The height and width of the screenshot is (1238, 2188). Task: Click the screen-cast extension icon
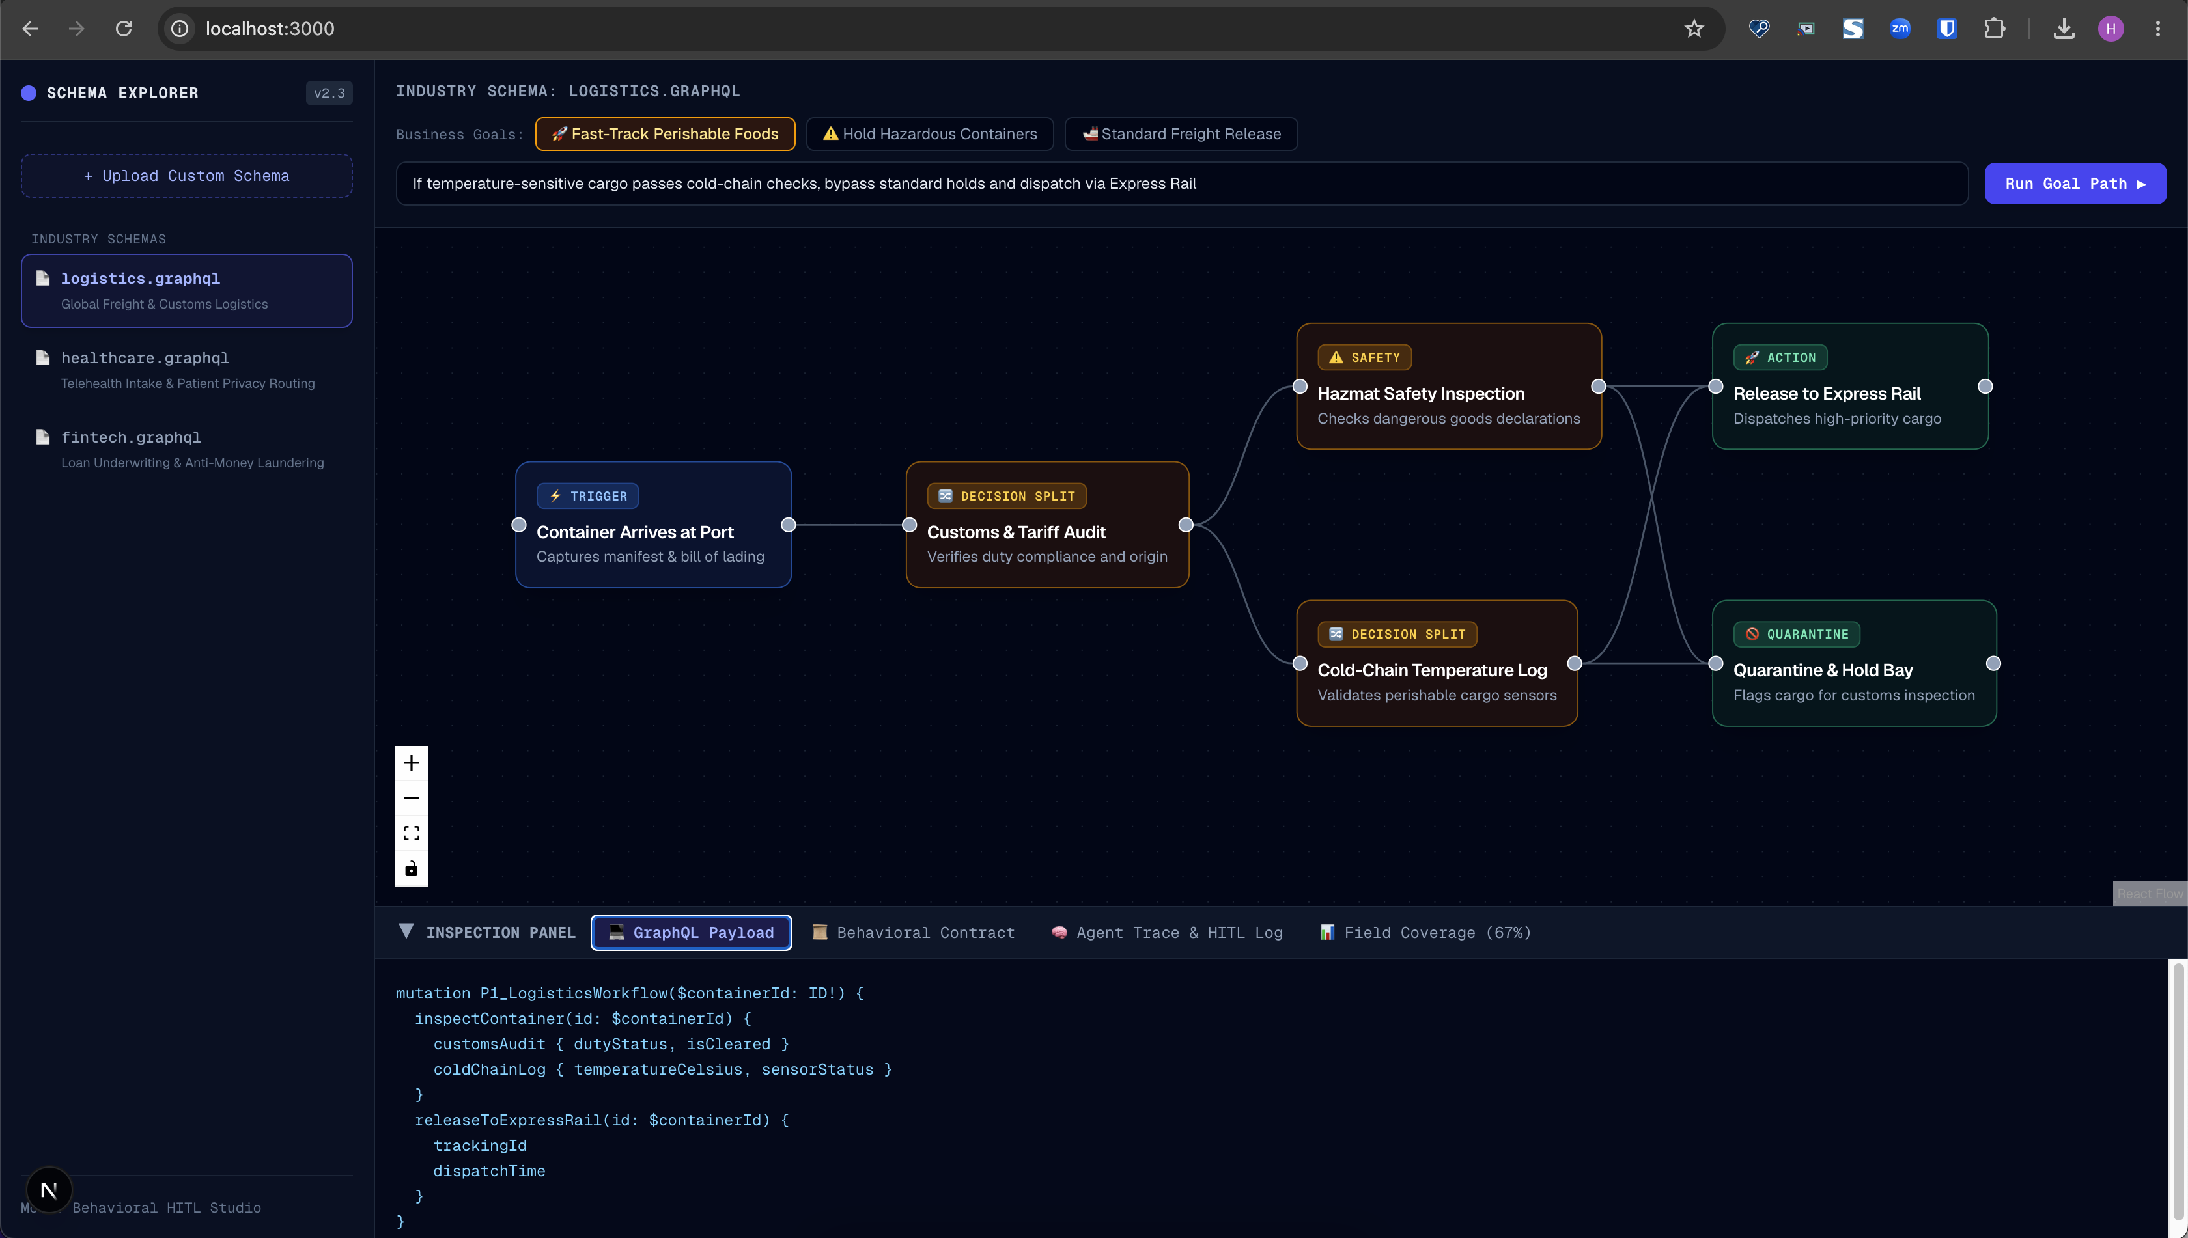tap(1805, 29)
